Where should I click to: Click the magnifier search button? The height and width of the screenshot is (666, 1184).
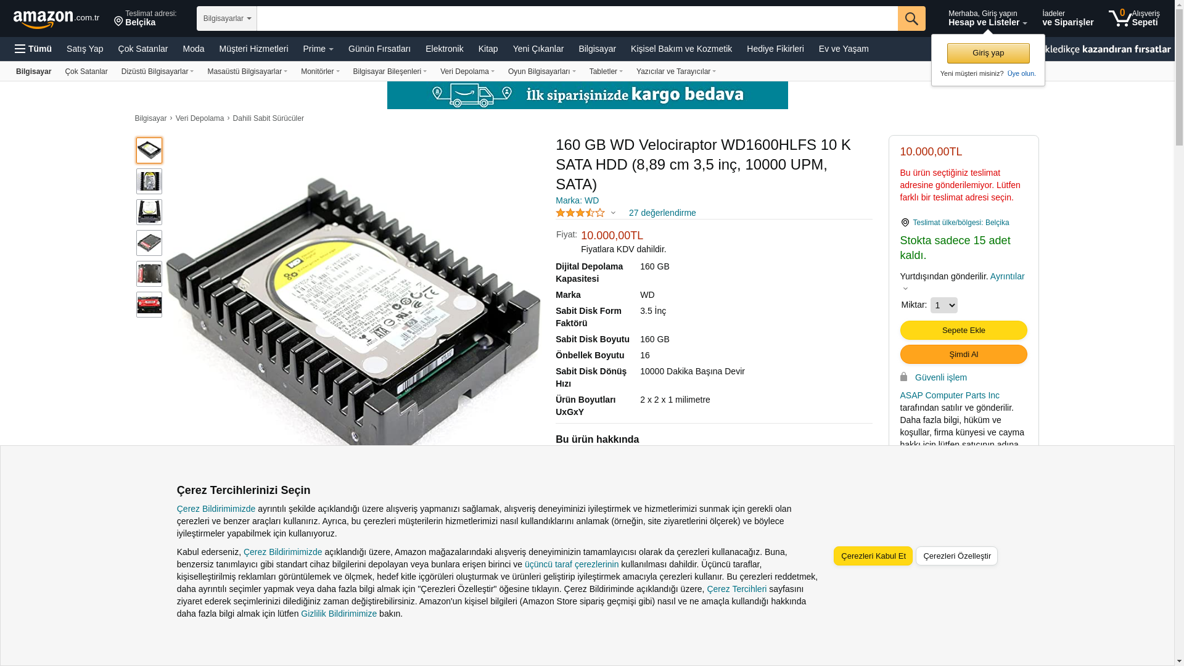pos(911,18)
